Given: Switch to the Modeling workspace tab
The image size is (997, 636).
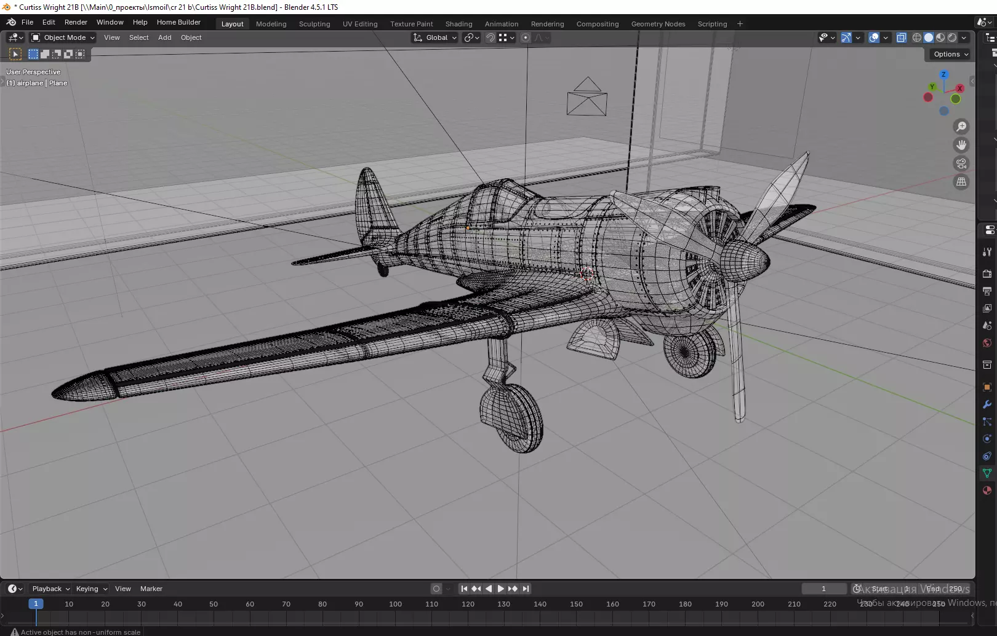Looking at the screenshot, I should [271, 24].
